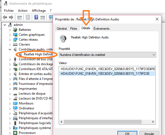Click the Périphériques logiciels icon
165x135 pixels.
(15, 123)
